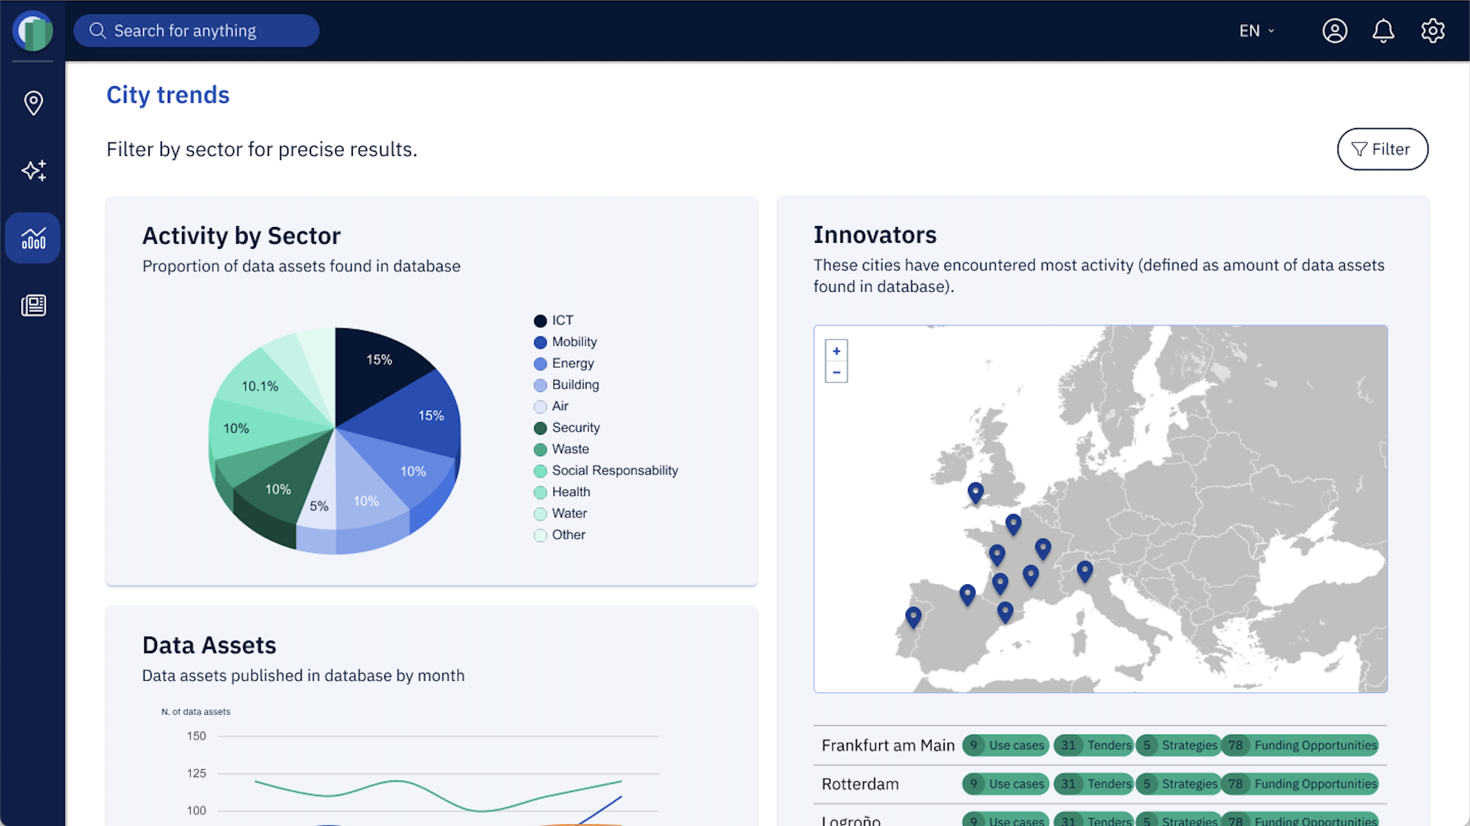The height and width of the screenshot is (826, 1470).
Task: Click the map pin over southwest England
Action: click(x=975, y=493)
